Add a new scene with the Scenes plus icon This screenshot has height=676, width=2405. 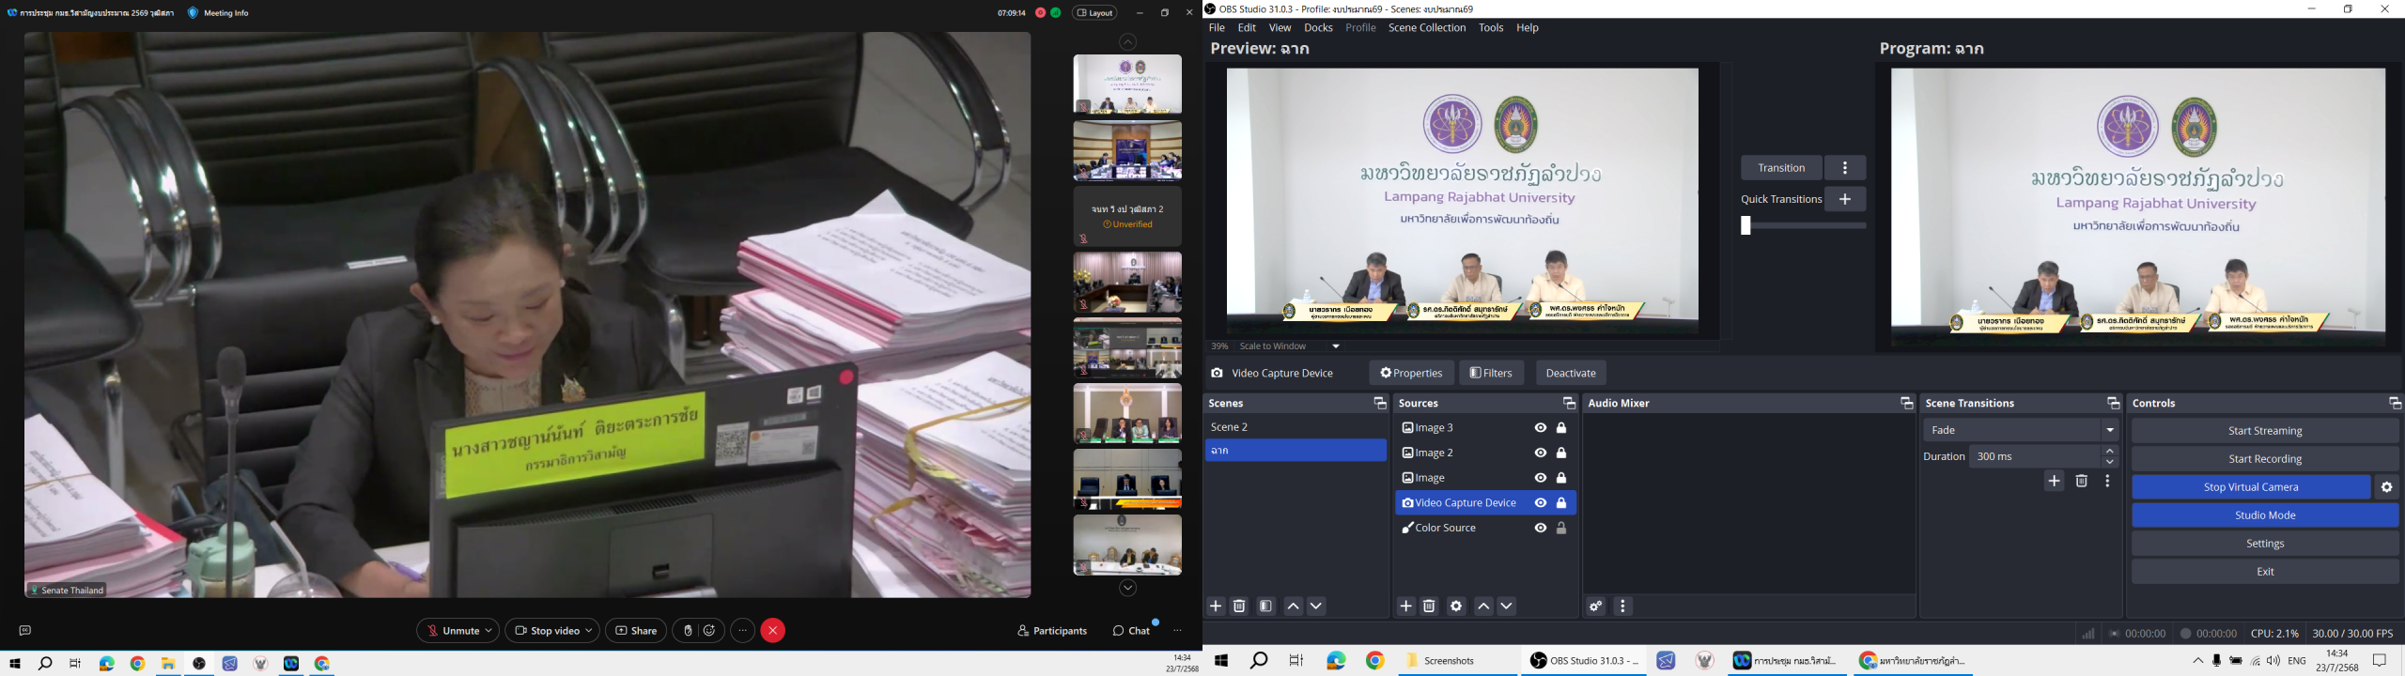1216,607
